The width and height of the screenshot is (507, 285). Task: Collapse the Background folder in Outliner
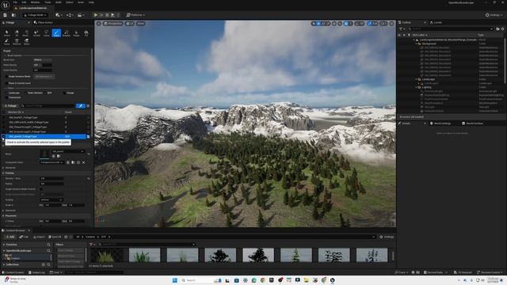pyautogui.click(x=417, y=44)
